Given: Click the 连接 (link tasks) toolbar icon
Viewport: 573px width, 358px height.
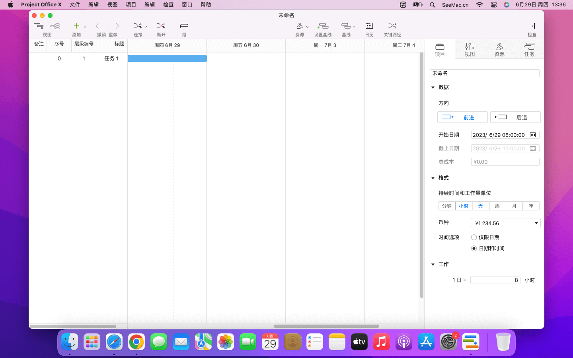Looking at the screenshot, I should click(138, 26).
